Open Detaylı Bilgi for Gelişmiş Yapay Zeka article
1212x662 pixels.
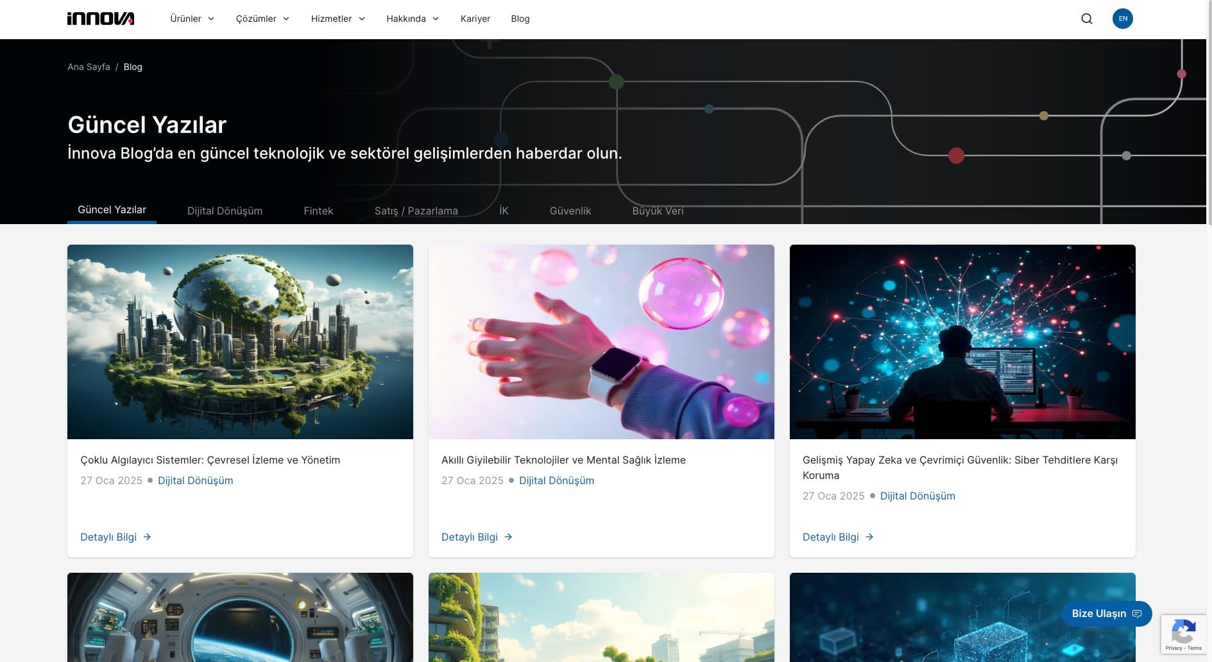(838, 537)
